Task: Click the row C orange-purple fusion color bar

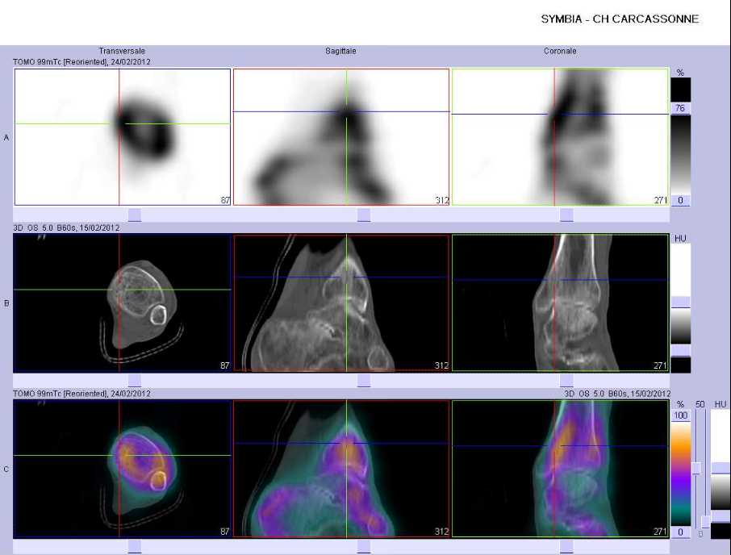Action: [681, 474]
